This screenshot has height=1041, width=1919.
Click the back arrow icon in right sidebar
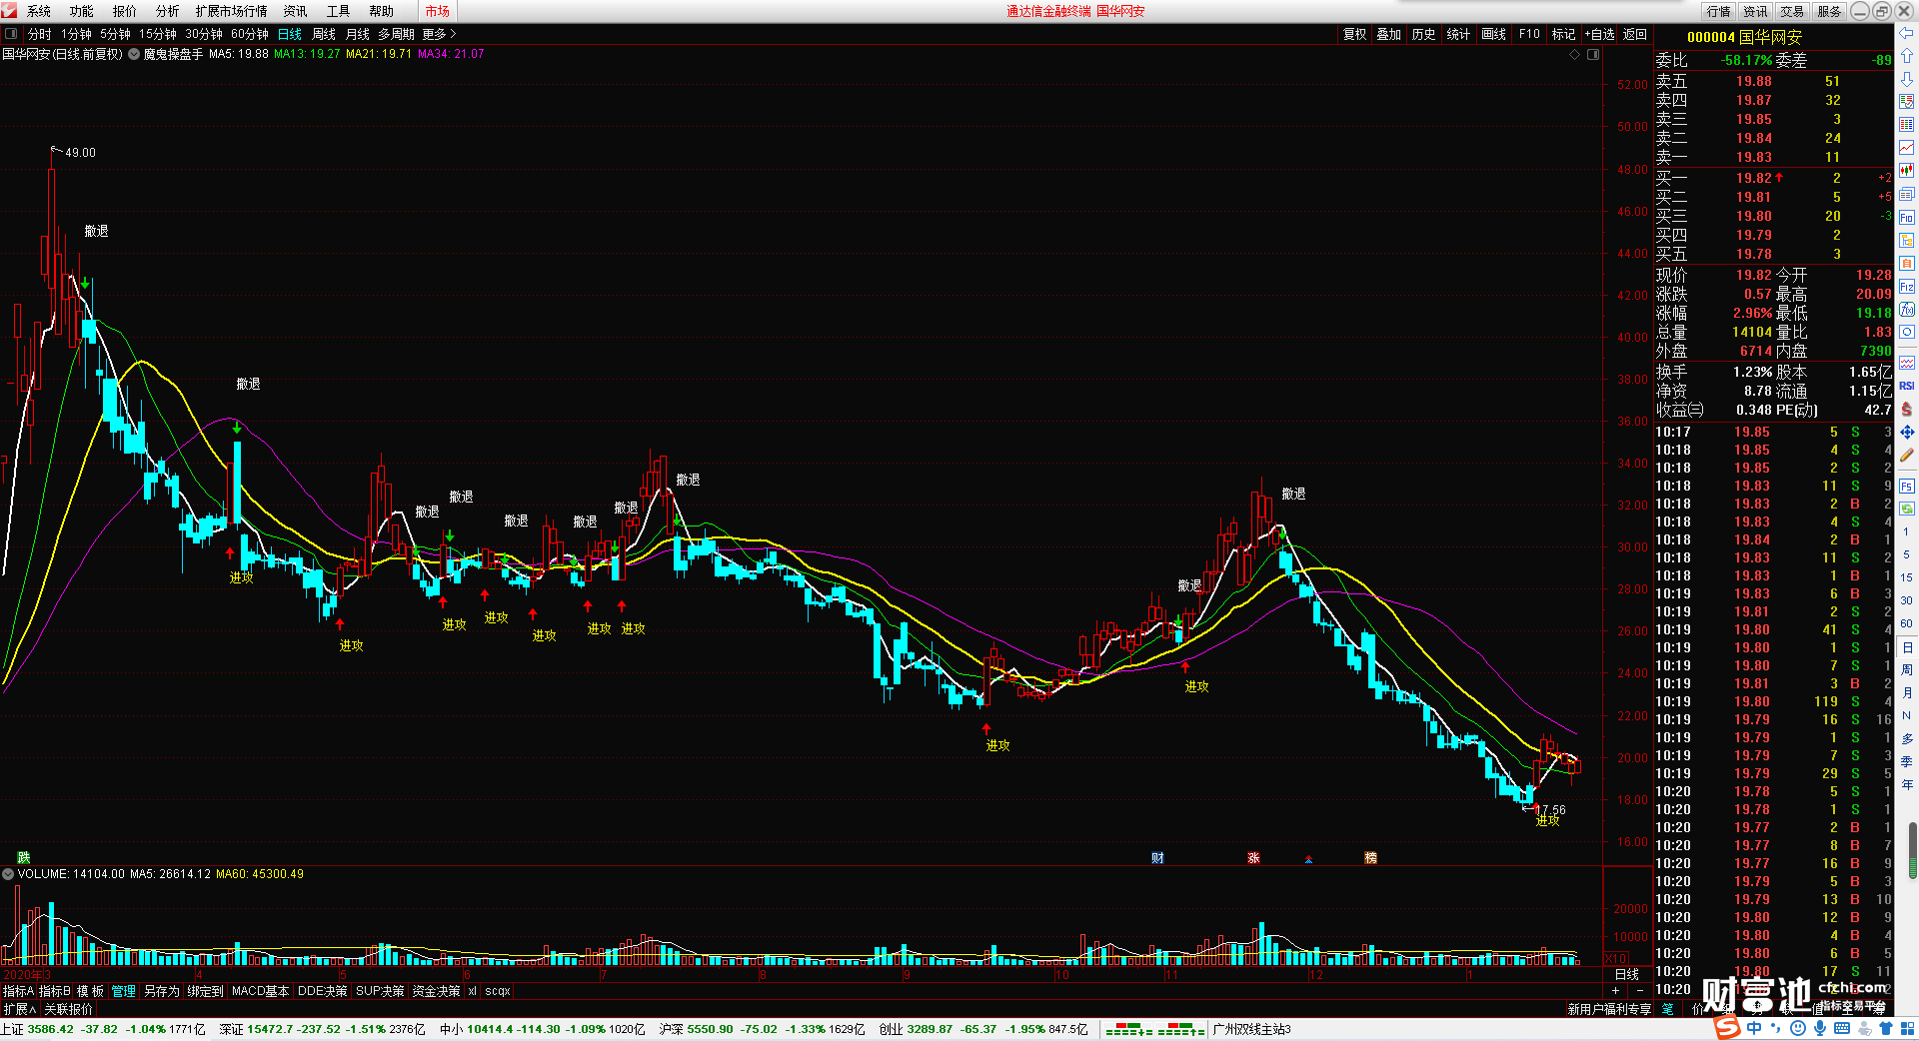click(1906, 33)
